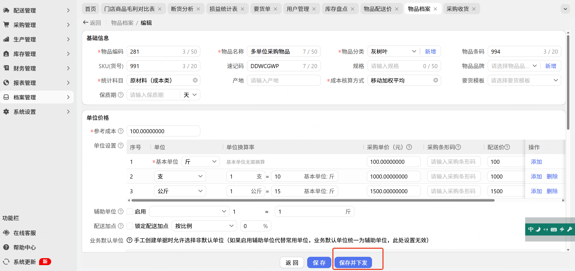Click the 生产管理 factory icon
Image resolution: width=575 pixels, height=271 pixels.
(x=6, y=39)
